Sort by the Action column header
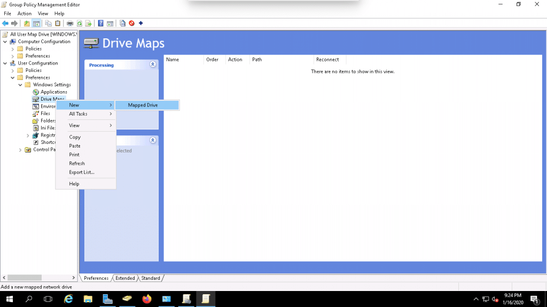The image size is (547, 307). (x=238, y=60)
